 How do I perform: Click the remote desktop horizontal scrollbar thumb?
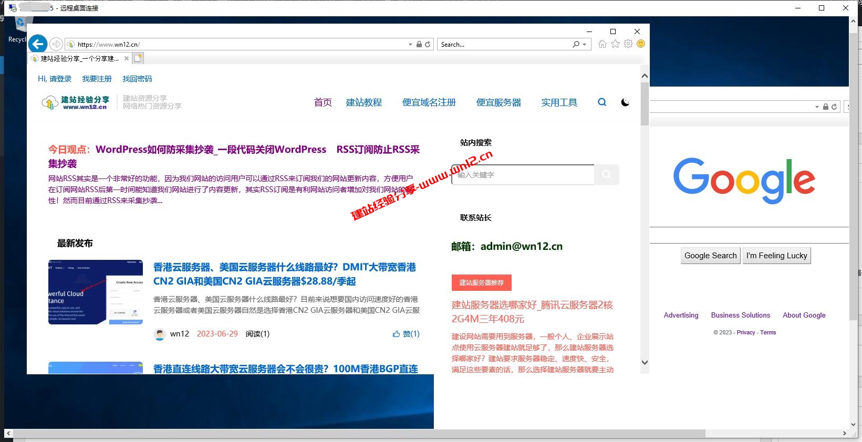359,434
